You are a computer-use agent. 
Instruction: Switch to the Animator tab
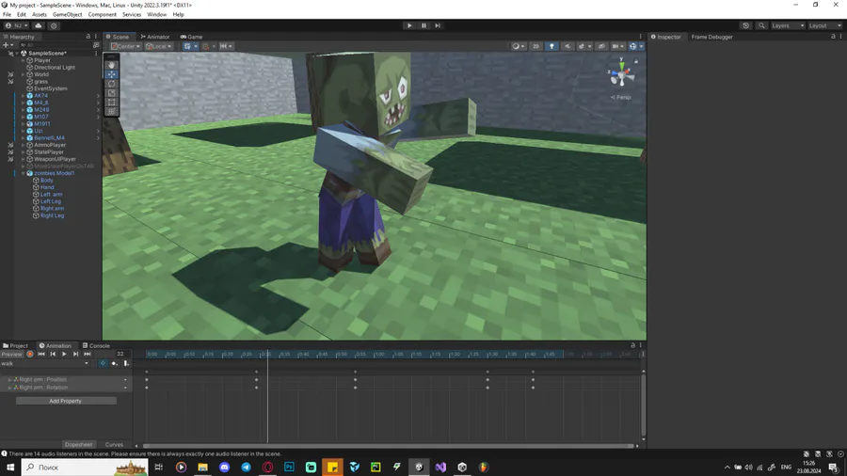point(155,37)
